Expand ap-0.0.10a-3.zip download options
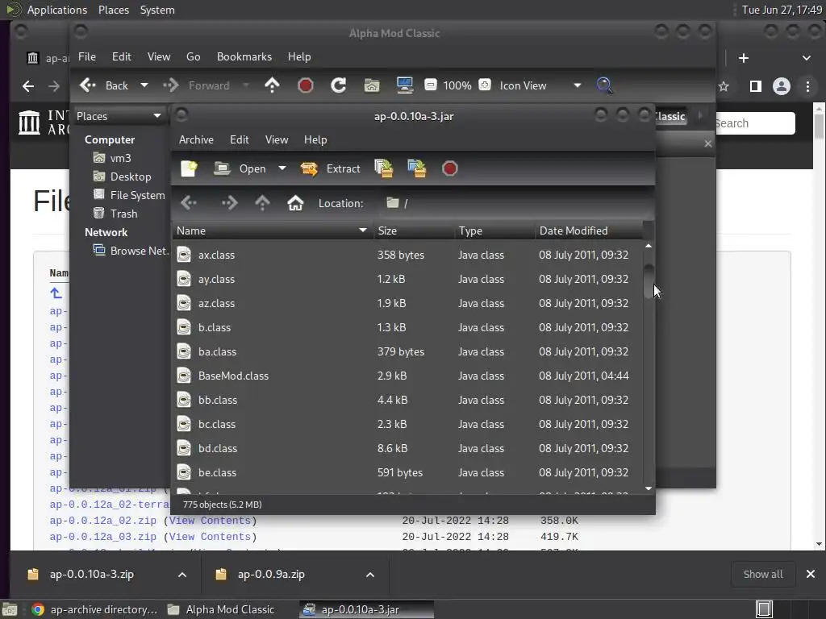826x619 pixels. point(181,574)
